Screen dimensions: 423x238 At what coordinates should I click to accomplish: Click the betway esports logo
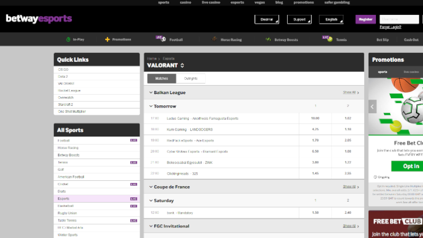pos(39,19)
